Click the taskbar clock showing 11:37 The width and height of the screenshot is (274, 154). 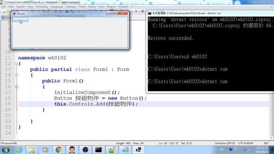click(x=262, y=150)
